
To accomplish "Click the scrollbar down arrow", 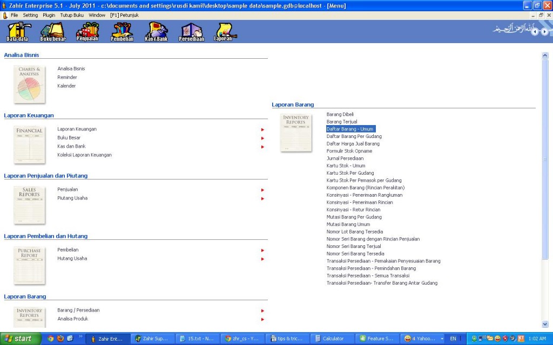I will tap(545, 324).
